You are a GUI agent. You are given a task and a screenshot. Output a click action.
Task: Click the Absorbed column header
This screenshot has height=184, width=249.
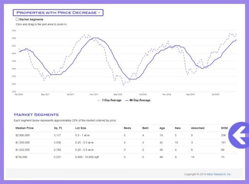198,128
